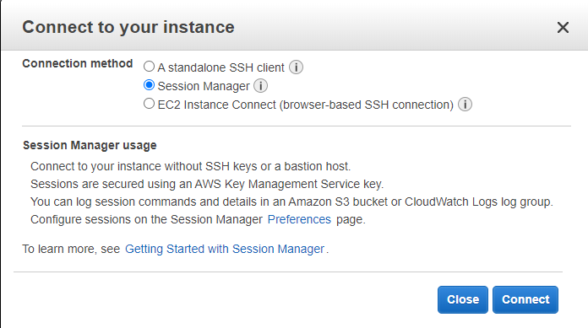588x328 pixels.
Task: Click the Amazon S3 bucket logging sentence
Action: (291, 202)
